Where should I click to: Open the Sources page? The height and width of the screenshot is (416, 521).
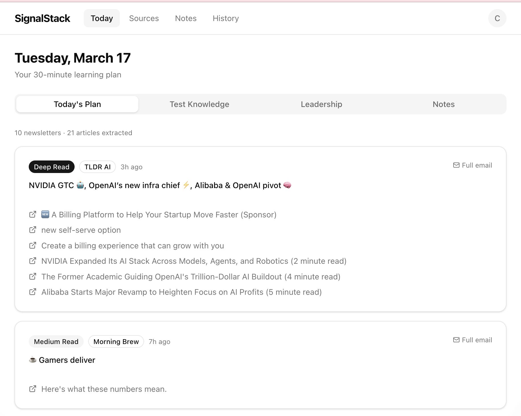[144, 18]
